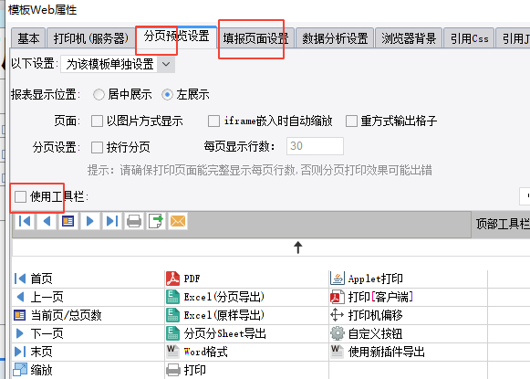Viewport: 530px width, 379px height.
Task: Choose the 上一页 button in the list
Action: pyautogui.click(x=38, y=297)
